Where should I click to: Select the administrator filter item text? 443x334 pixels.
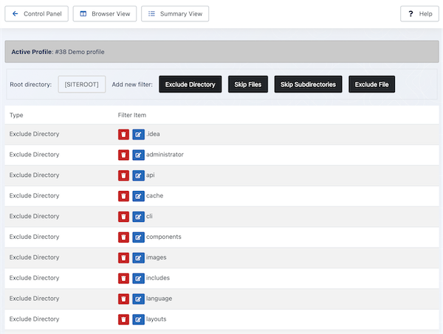[165, 155]
